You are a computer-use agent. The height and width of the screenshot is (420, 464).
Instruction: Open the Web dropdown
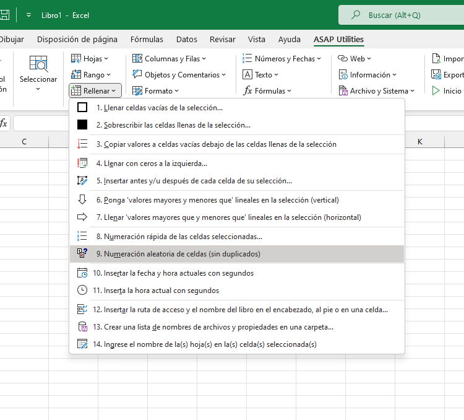click(x=354, y=59)
